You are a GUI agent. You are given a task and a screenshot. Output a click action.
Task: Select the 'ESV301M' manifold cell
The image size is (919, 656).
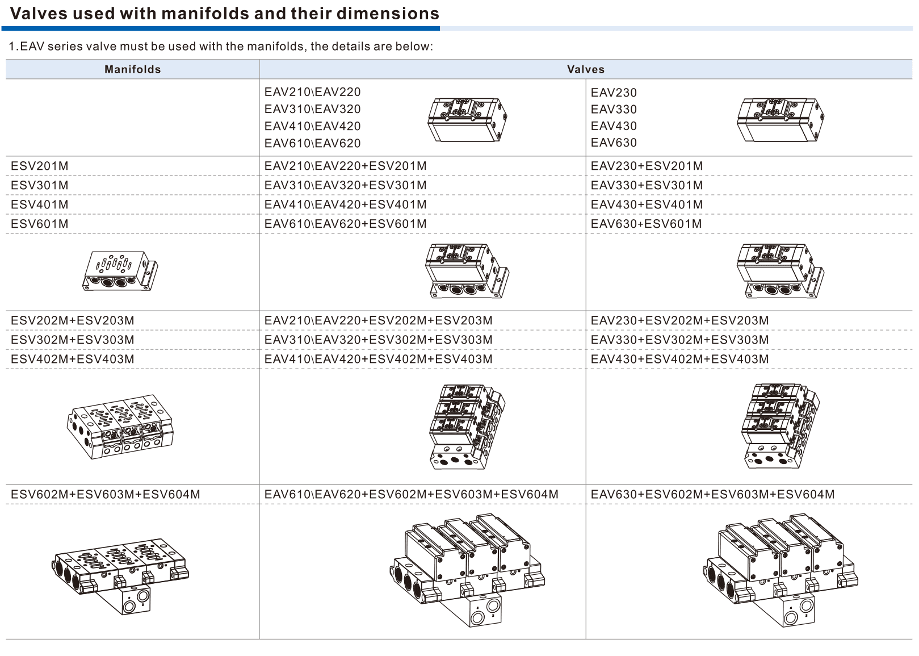[133, 185]
